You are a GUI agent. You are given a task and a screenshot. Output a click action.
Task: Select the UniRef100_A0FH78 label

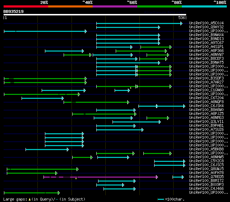click(x=206, y=173)
